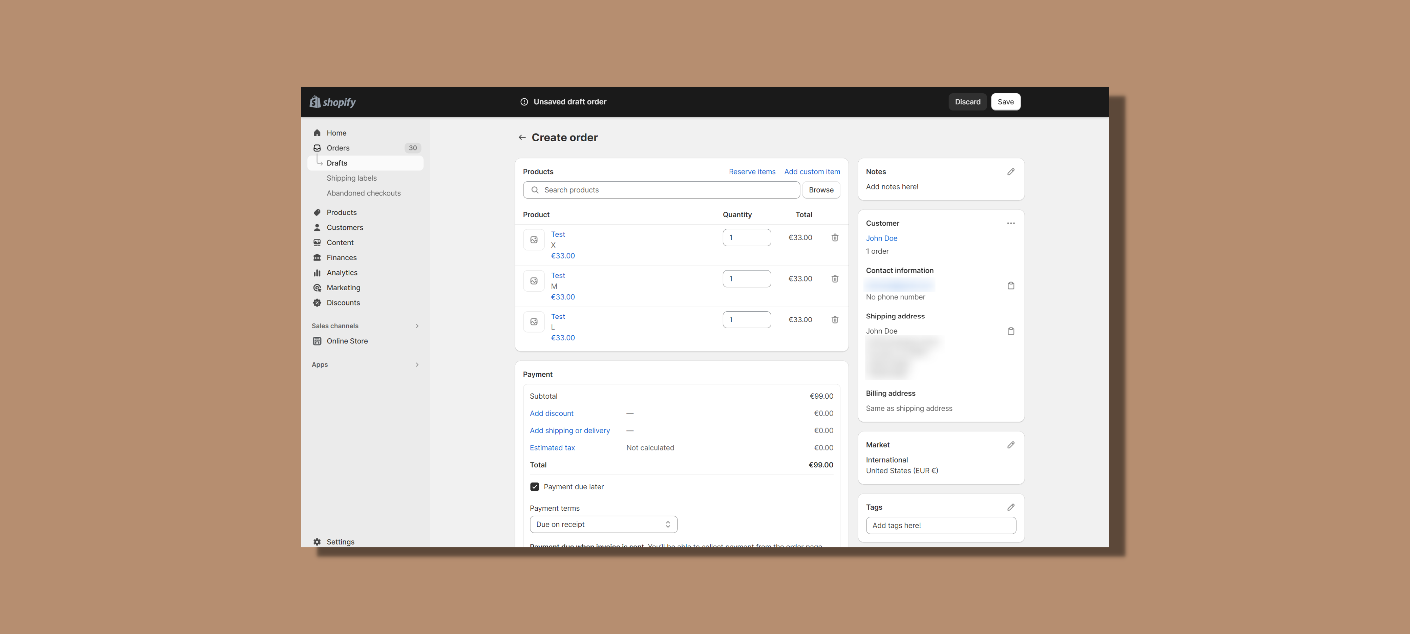Click the Search products field
This screenshot has width=1410, height=634.
pos(661,190)
